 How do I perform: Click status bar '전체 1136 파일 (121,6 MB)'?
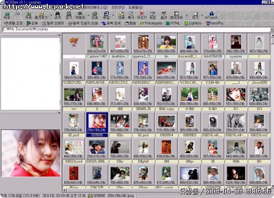[20, 196]
